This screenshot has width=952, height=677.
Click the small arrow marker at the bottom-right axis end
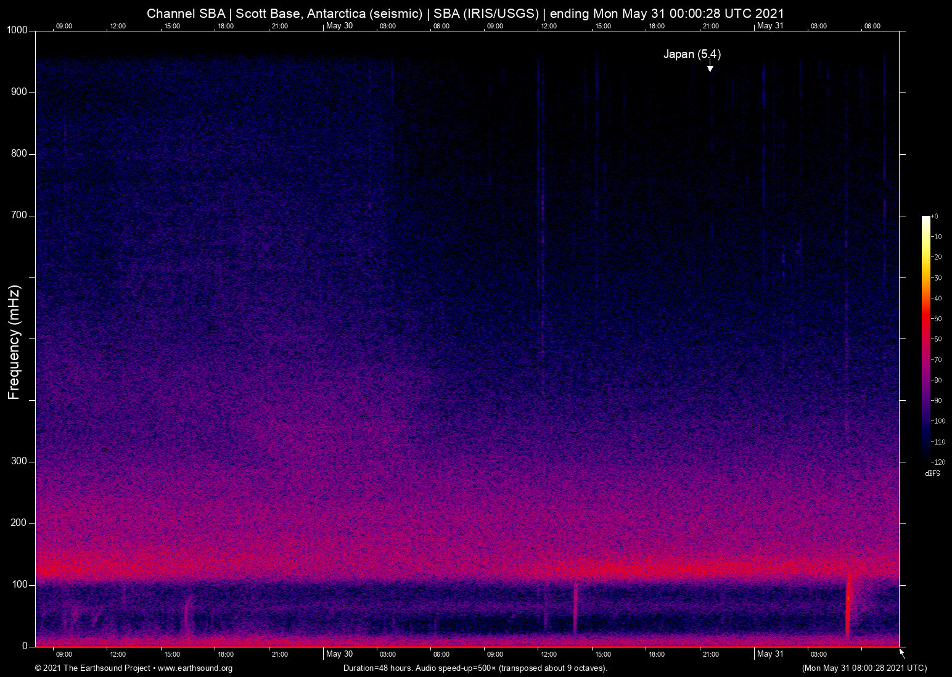click(902, 652)
